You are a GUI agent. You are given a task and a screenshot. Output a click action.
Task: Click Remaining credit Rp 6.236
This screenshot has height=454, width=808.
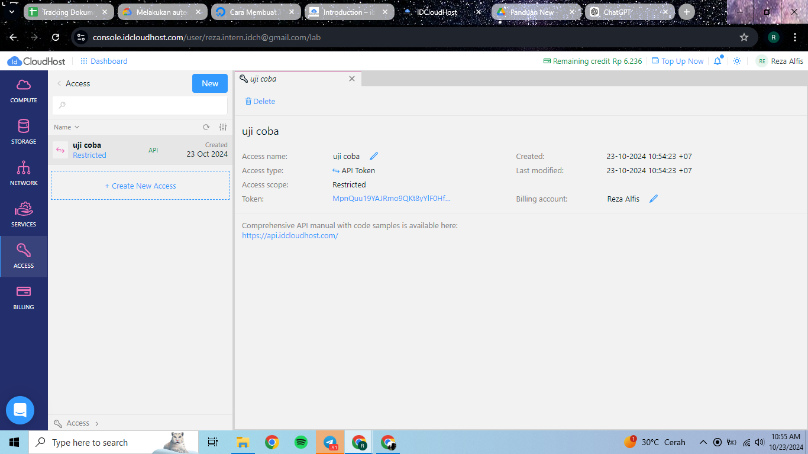(593, 61)
